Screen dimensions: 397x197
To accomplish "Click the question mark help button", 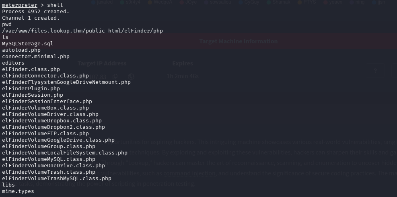I will click(x=375, y=71).
